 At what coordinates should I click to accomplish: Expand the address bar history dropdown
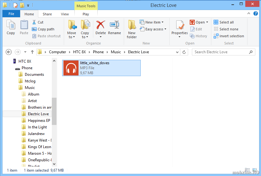(177, 52)
